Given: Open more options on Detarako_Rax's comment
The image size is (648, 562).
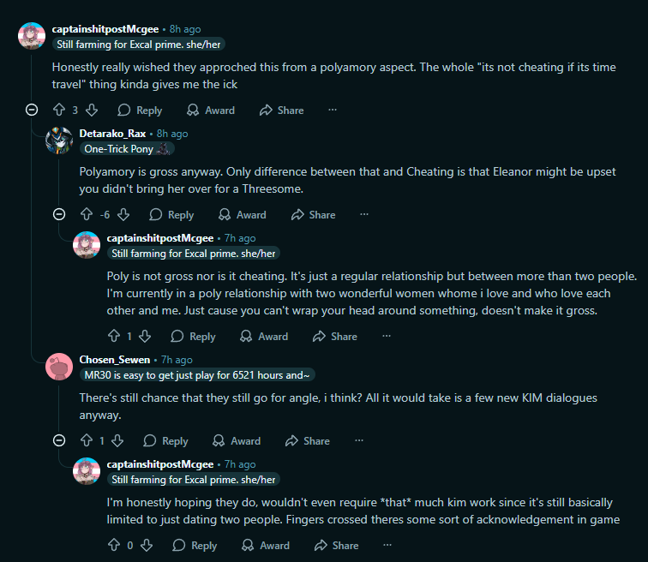Looking at the screenshot, I should 364,214.
